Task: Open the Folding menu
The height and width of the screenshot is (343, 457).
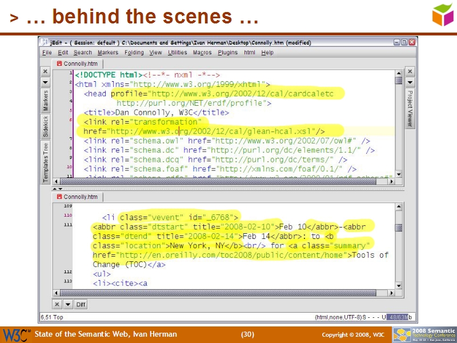Action: pyautogui.click(x=134, y=53)
